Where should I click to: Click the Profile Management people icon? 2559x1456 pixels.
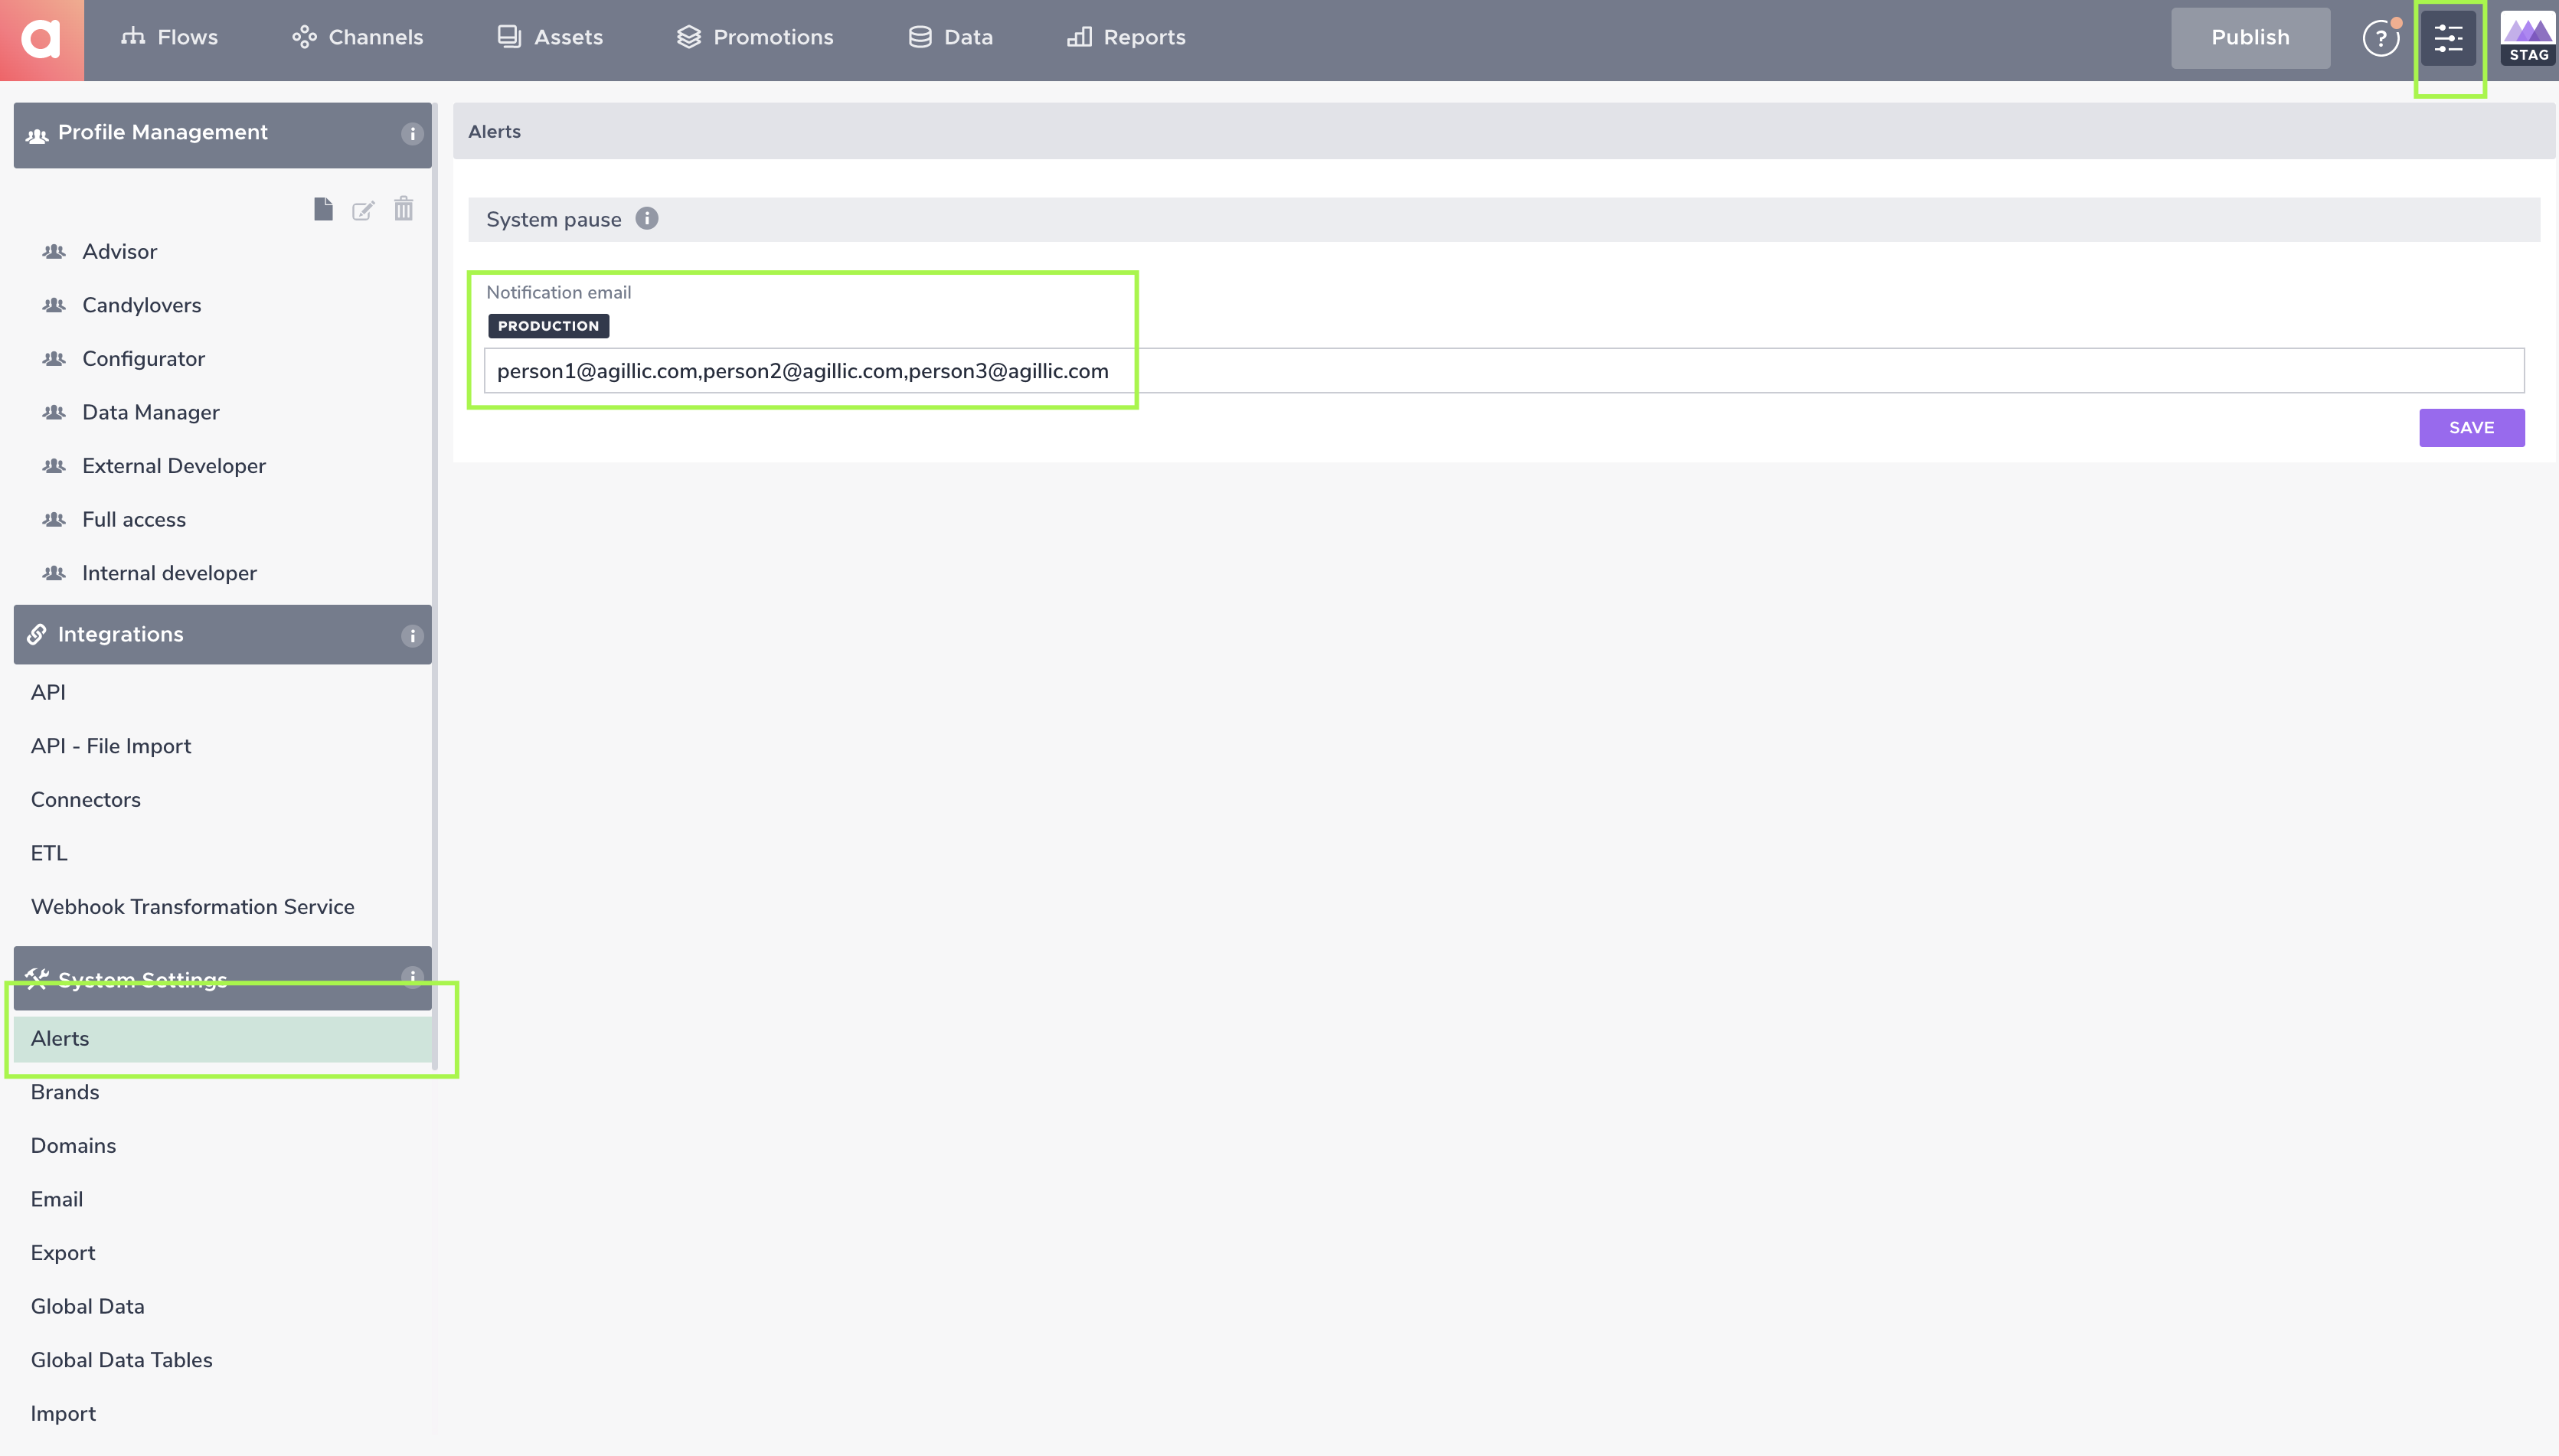coord(37,135)
